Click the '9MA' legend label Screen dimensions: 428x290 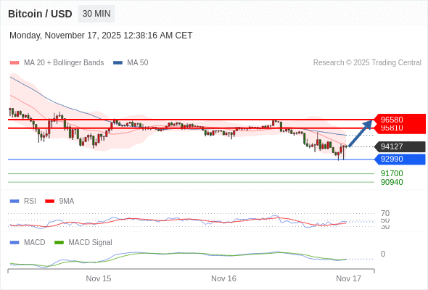click(67, 202)
